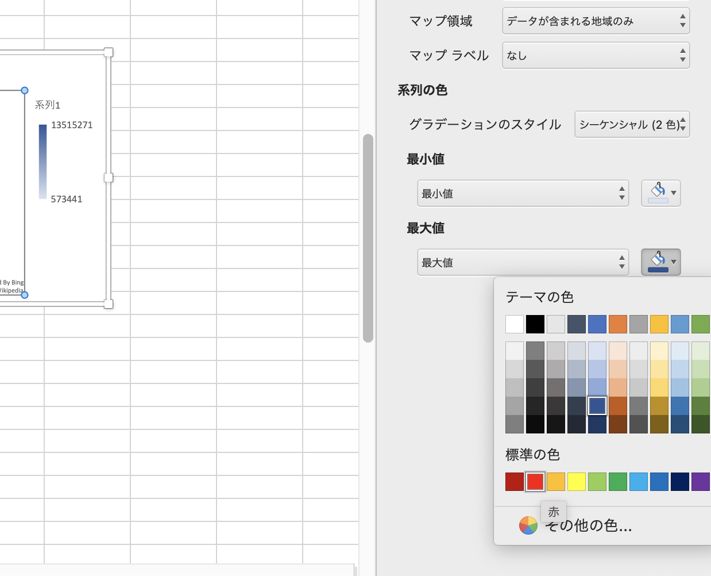Click the chart's right middle resize handle
Image resolution: width=711 pixels, height=576 pixels.
(x=109, y=178)
